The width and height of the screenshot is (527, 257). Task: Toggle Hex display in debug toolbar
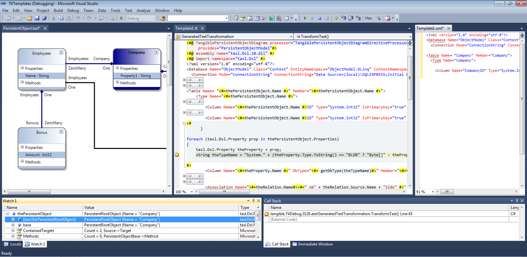pos(369,18)
